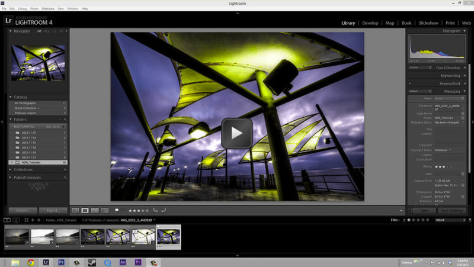Viewport: 474px width, 267px height.
Task: Add a publish service with plus icon
Action: pos(65,177)
